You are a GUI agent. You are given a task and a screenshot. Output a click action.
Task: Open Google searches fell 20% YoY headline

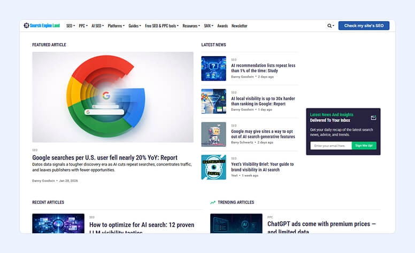(x=105, y=157)
